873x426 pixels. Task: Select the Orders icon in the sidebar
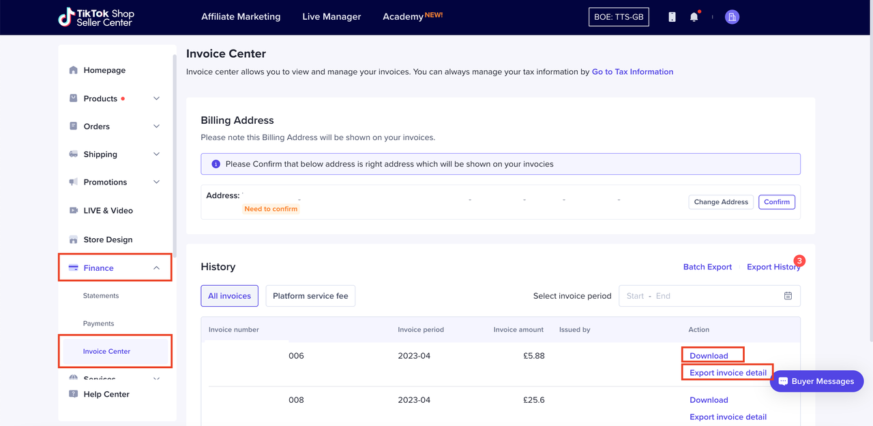[73, 126]
